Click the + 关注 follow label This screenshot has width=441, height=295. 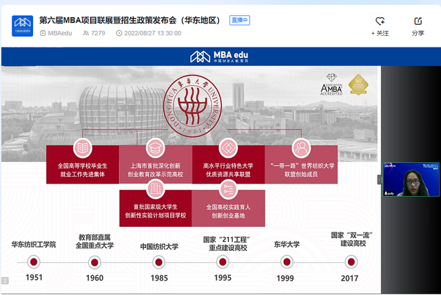coord(380,34)
